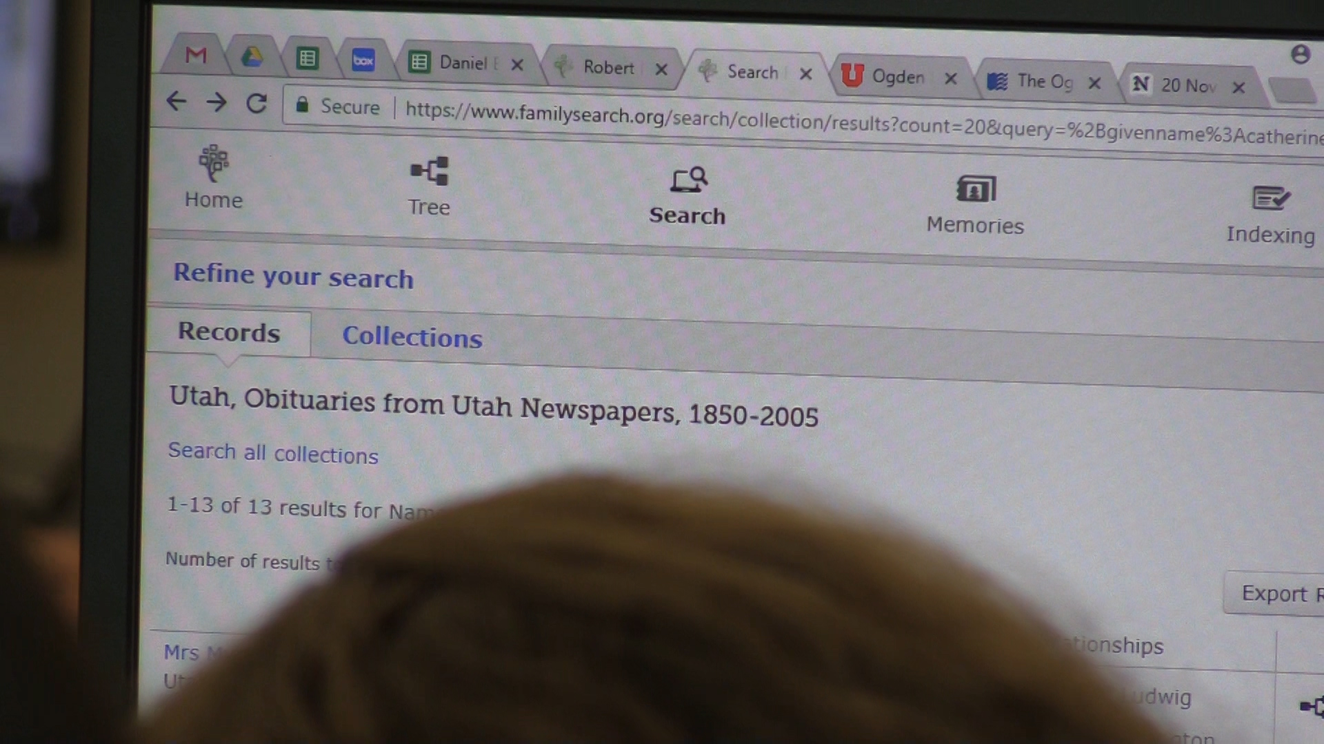Close the Robert browser tab
Viewport: 1324px width, 744px height.
click(x=661, y=70)
